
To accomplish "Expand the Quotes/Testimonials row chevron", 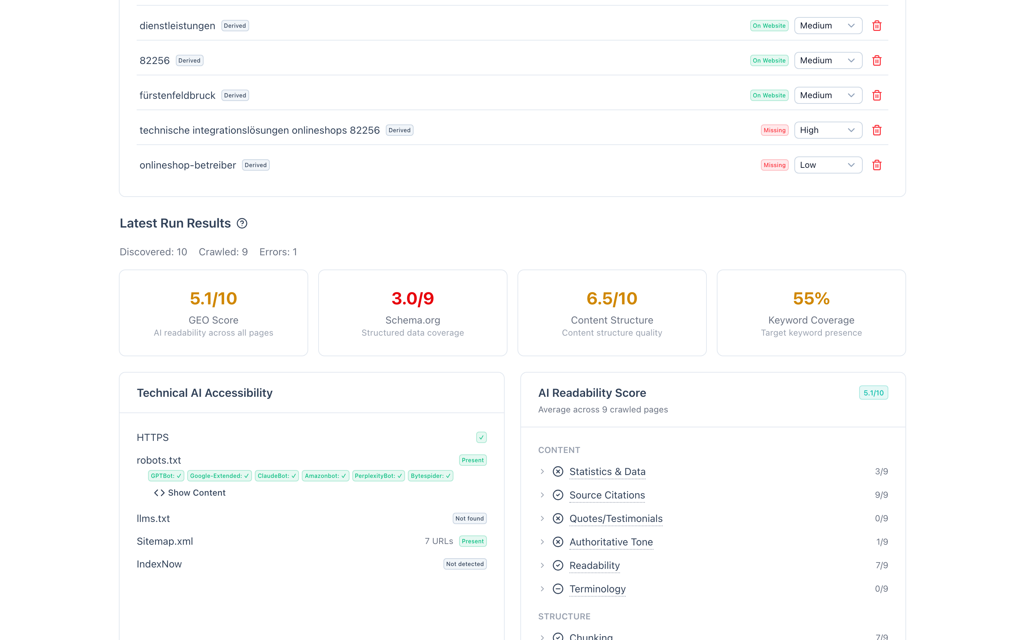I will (542, 518).
